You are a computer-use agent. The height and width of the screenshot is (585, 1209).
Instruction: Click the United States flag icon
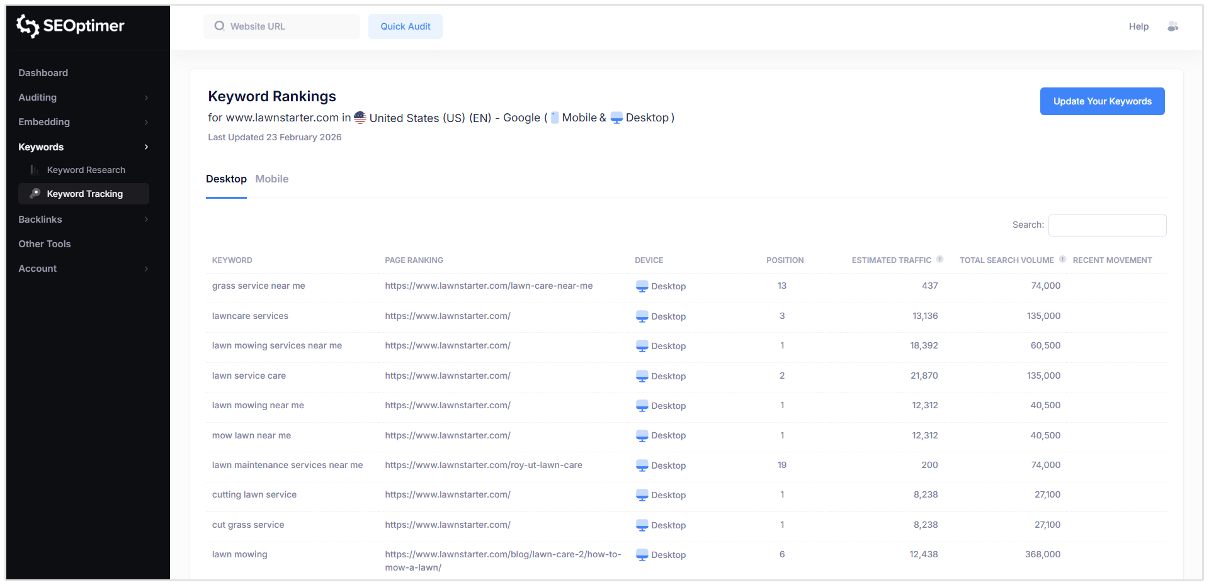360,117
